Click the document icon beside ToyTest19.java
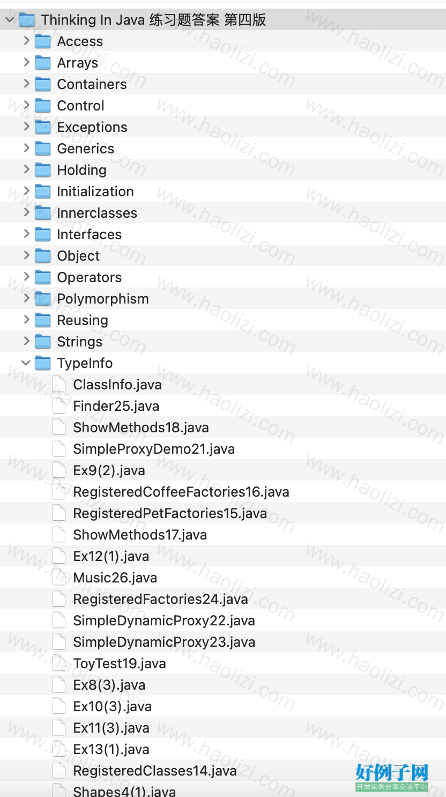Screen dimensions: 446x797 59,663
